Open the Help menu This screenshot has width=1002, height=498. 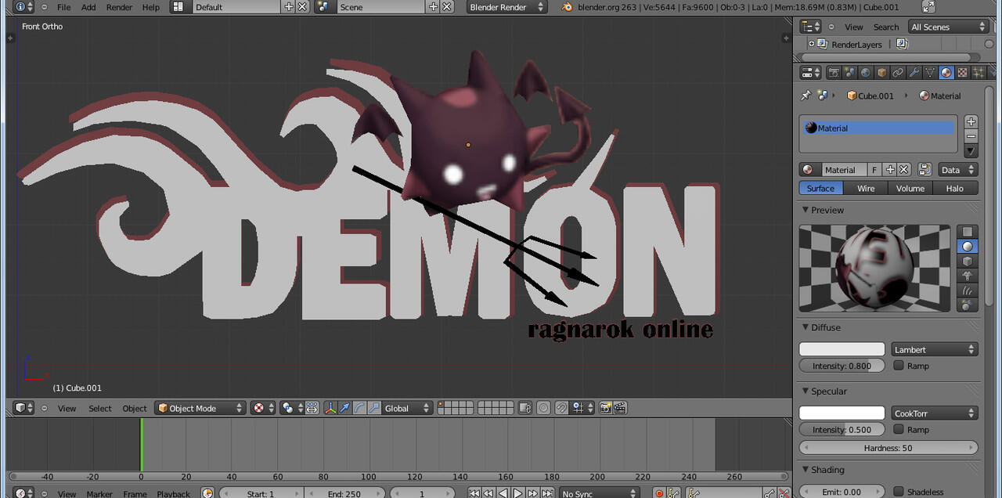point(150,7)
